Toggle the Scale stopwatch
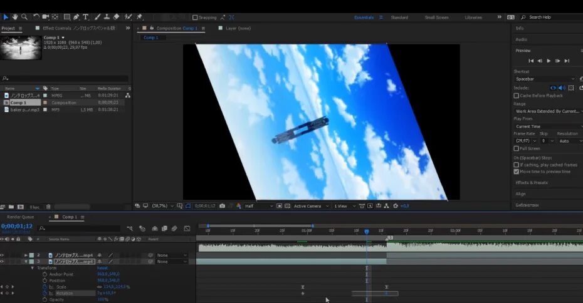The image size is (583, 303). coord(45,287)
